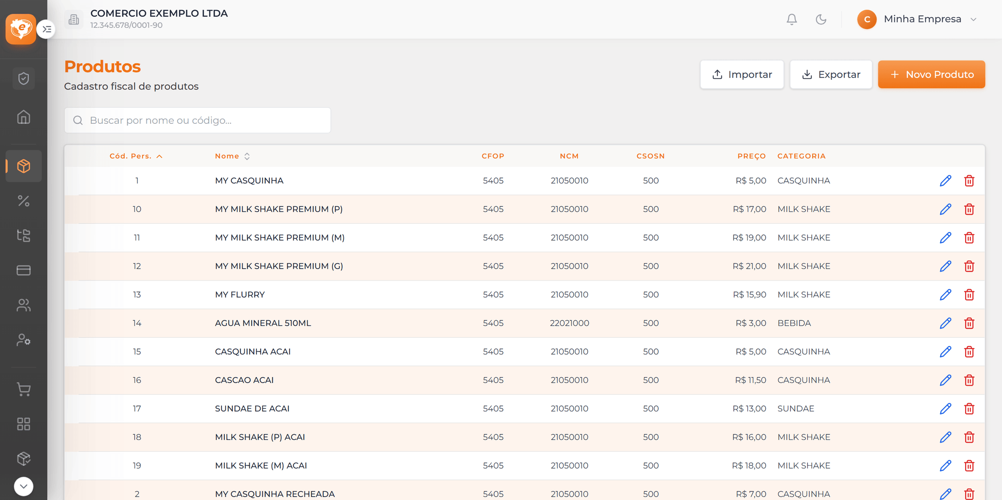1002x500 pixels.
Task: Sort by Nome column header
Action: pyautogui.click(x=232, y=156)
